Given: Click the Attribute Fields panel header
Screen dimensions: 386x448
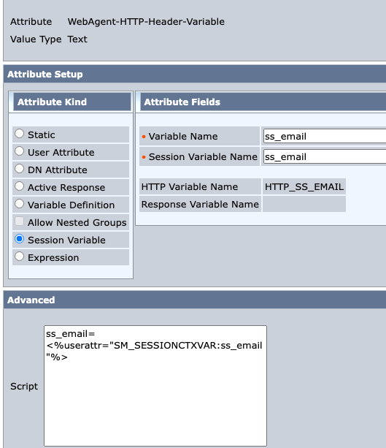Looking at the screenshot, I should click(263, 102).
